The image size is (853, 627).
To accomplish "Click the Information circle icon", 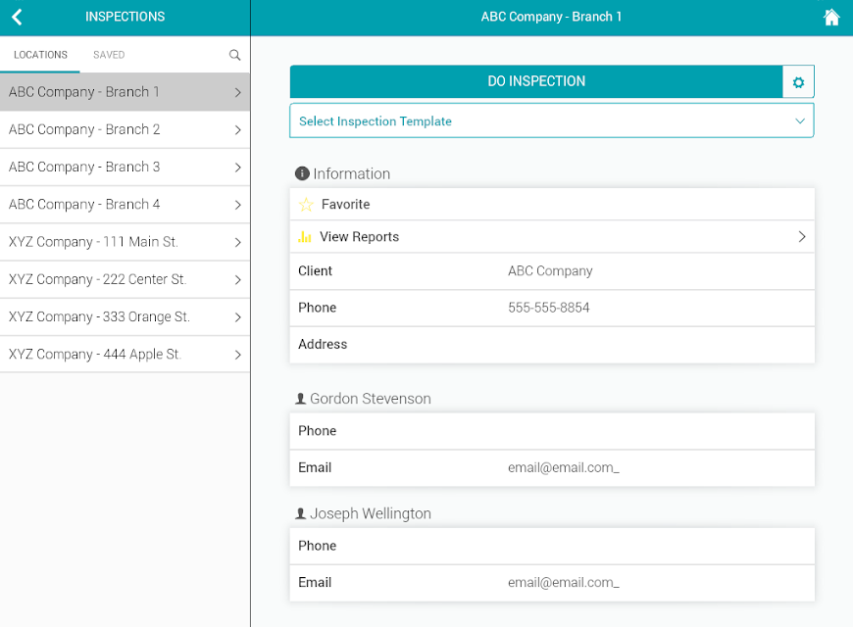I will tap(302, 173).
